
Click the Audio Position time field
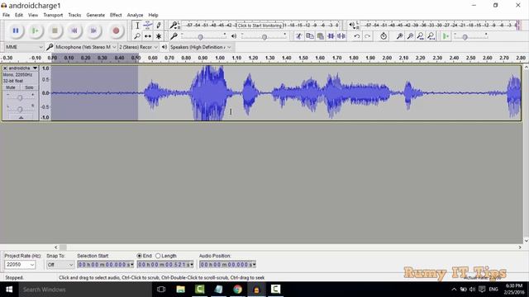[x=227, y=265]
